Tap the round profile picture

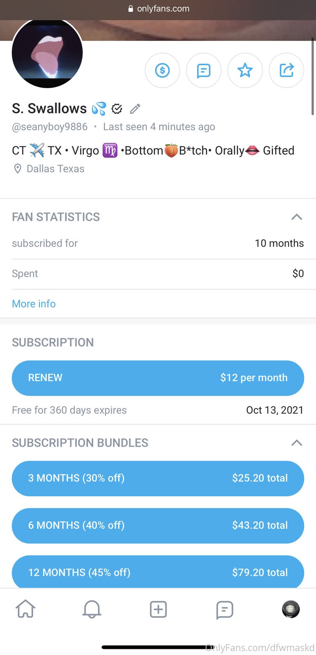pos(47,53)
